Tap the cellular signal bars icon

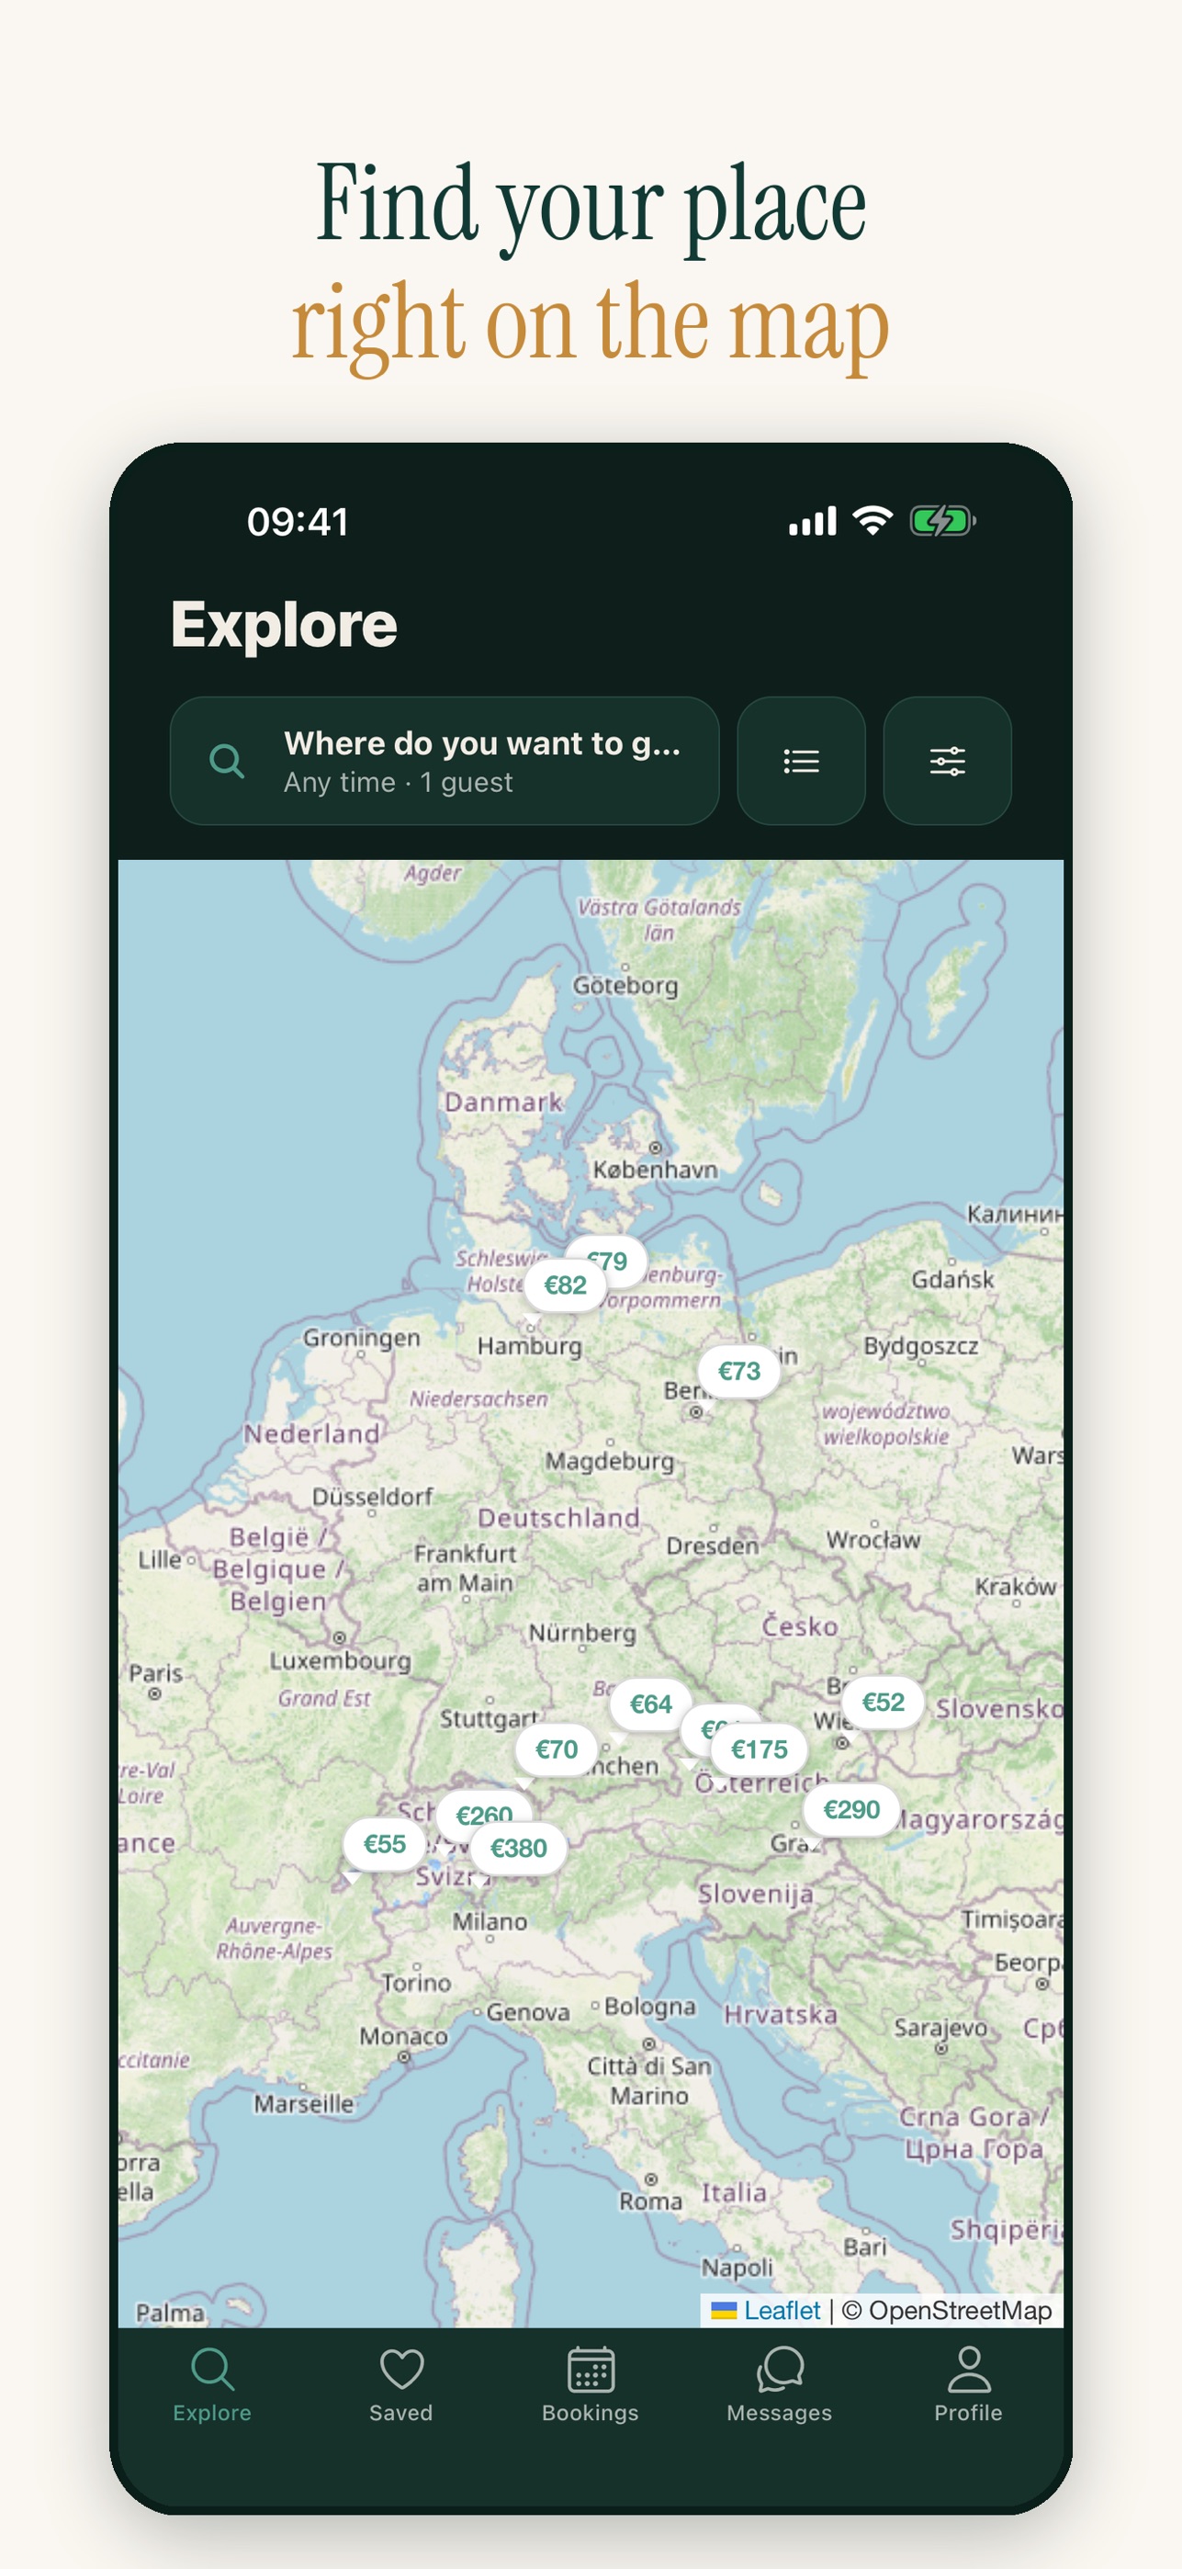[x=812, y=521]
